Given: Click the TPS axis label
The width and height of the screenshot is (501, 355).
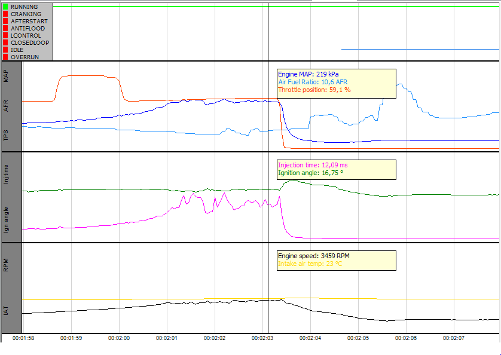Looking at the screenshot, I should pos(6,137).
